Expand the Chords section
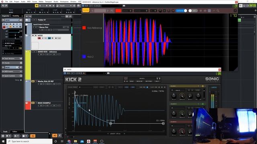 coord(12,63)
